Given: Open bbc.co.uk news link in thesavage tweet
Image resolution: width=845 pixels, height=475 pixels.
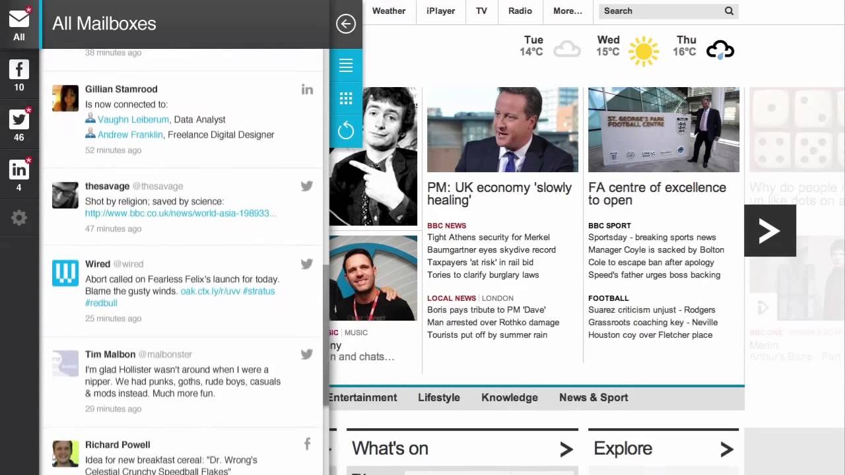Looking at the screenshot, I should pos(181,213).
